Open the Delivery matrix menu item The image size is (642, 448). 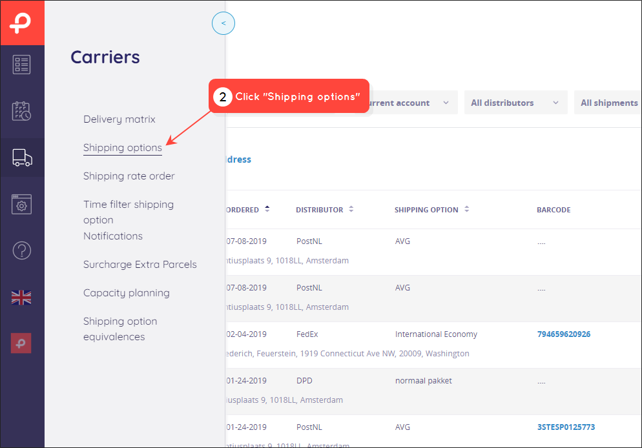click(119, 119)
